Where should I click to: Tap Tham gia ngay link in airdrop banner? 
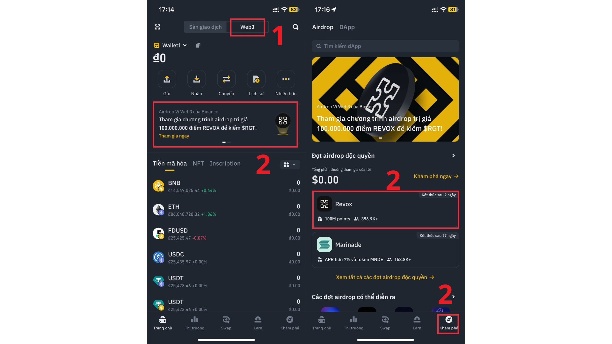point(174,135)
